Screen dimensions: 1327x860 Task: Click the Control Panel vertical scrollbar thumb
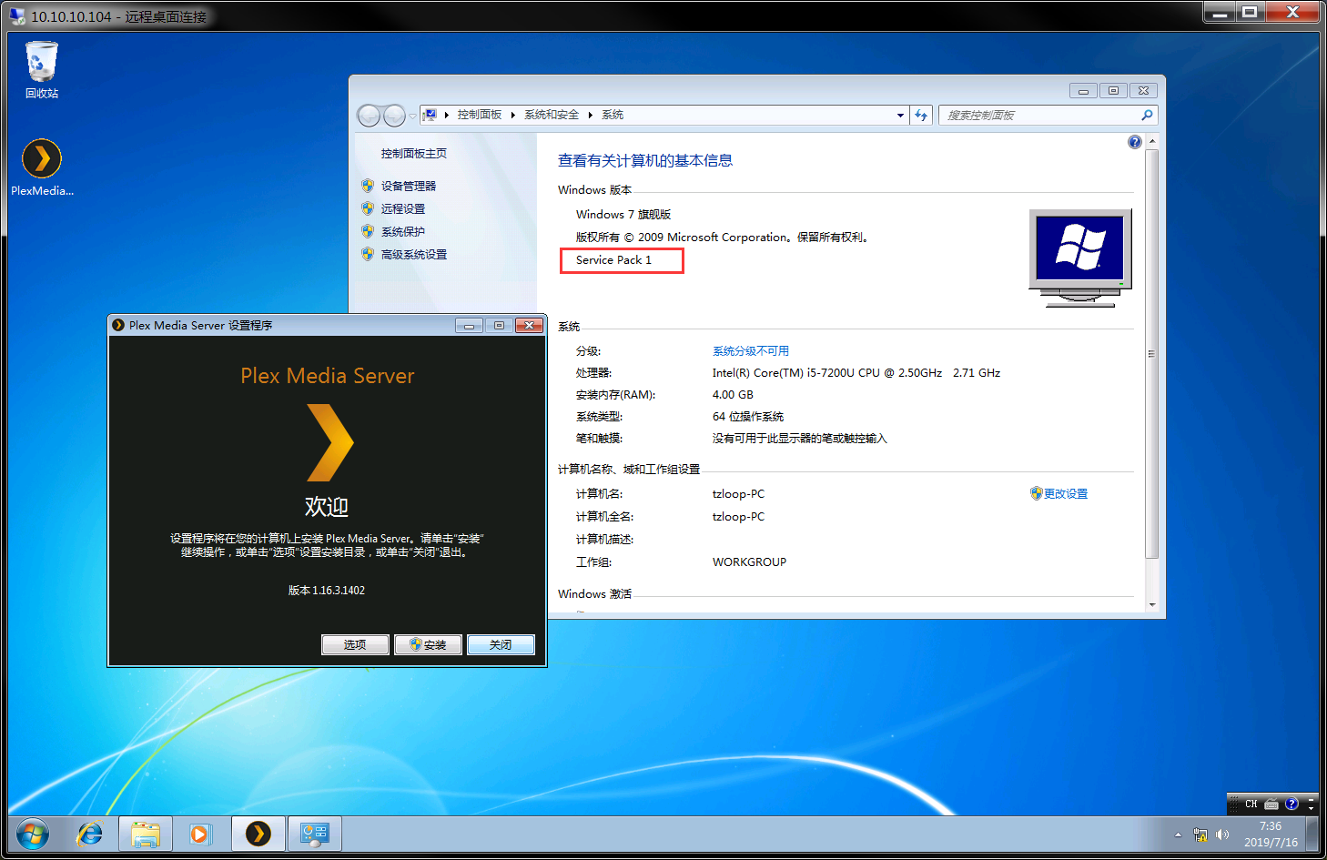pos(1152,353)
